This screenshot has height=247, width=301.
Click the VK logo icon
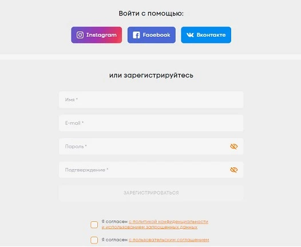pyautogui.click(x=190, y=35)
